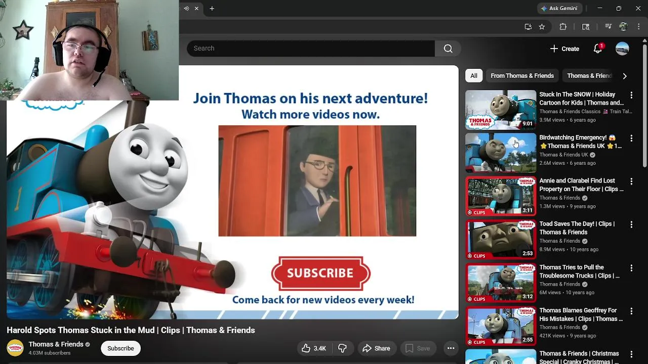The height and width of the screenshot is (364, 648).
Task: Dislike the video with thumbs down
Action: coord(343,348)
